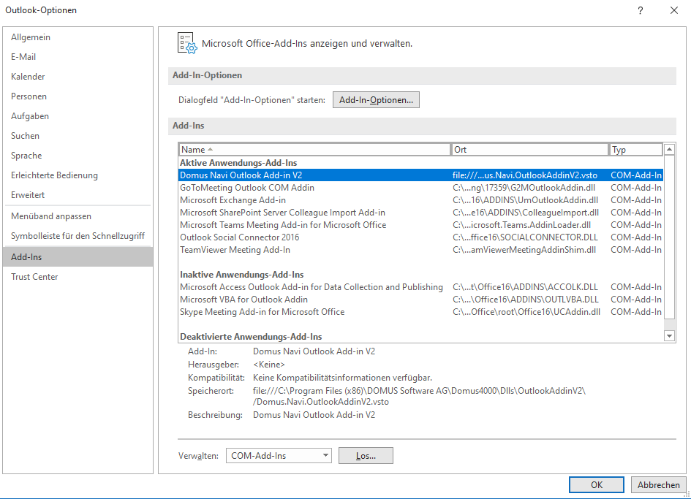This screenshot has width=691, height=499.
Task: Click the Speicherort file path text
Action: pyautogui.click(x=419, y=397)
